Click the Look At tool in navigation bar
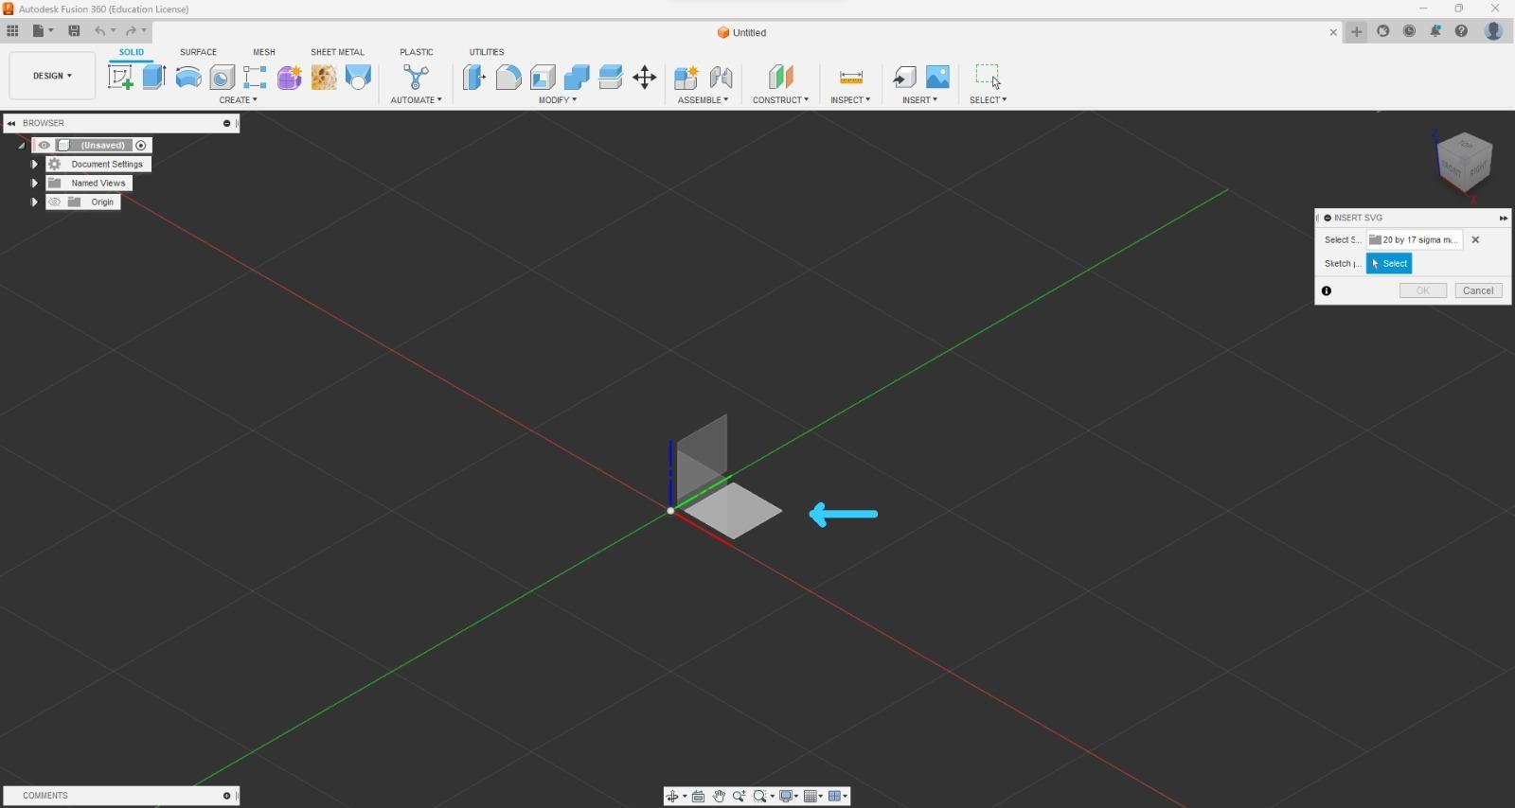Screen dimensions: 1515x808 point(699,797)
